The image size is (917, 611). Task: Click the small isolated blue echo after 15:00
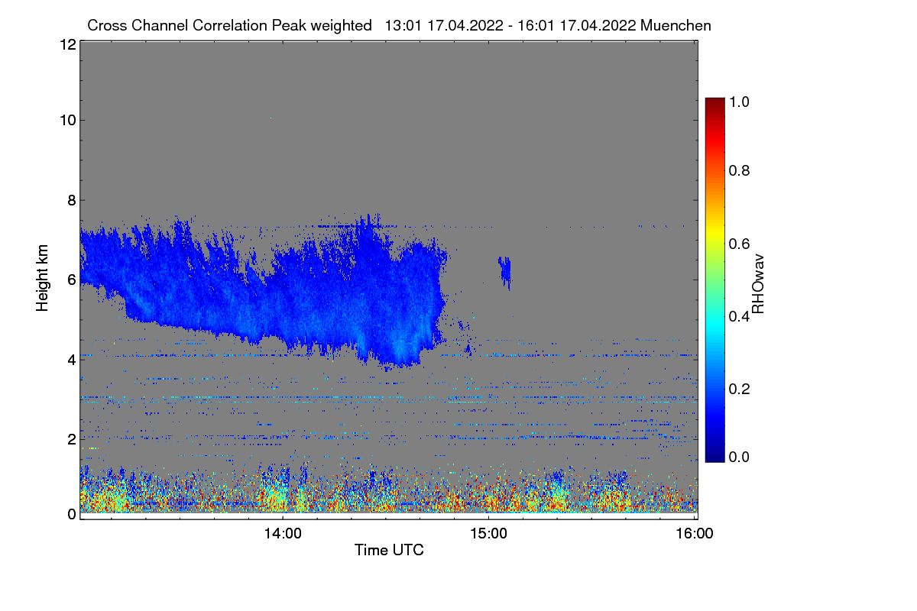click(x=504, y=271)
